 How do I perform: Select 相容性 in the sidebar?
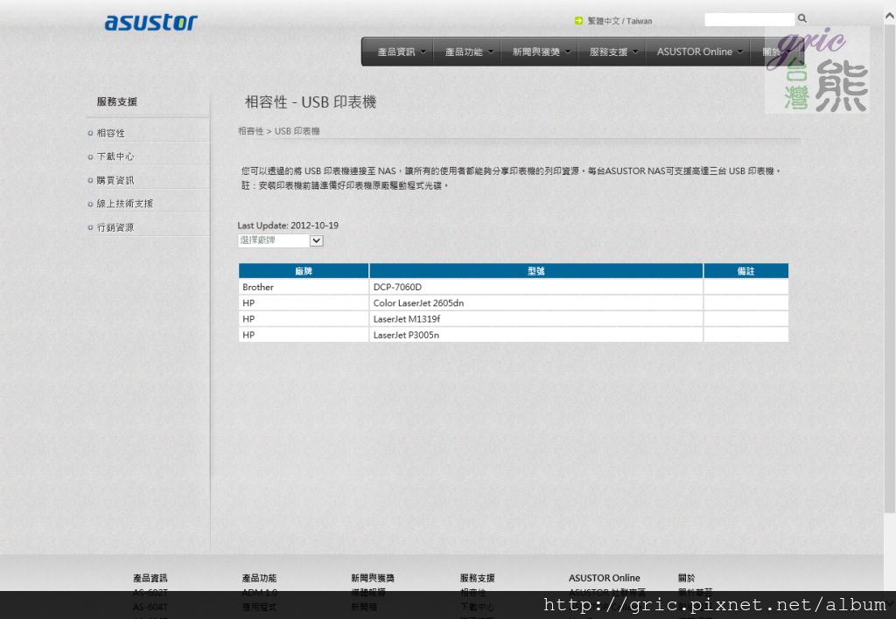tap(110, 133)
